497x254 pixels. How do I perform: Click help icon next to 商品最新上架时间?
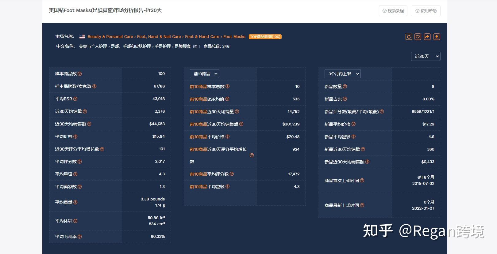pyautogui.click(x=362, y=205)
